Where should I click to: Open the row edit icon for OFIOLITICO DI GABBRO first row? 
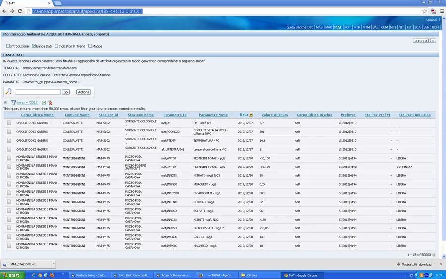[x=9, y=122]
